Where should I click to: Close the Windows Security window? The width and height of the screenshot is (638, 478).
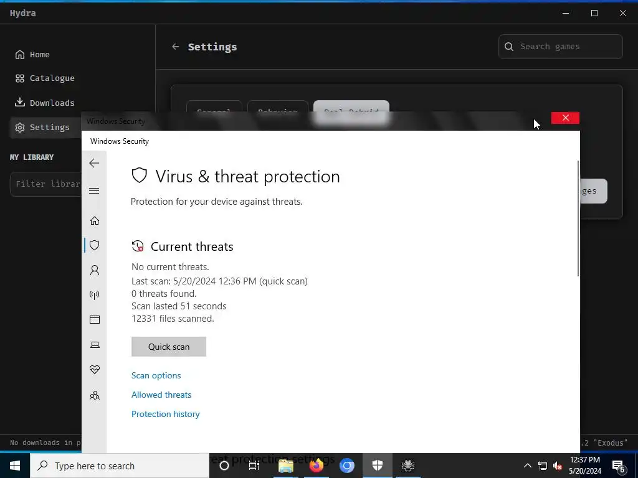click(x=565, y=118)
